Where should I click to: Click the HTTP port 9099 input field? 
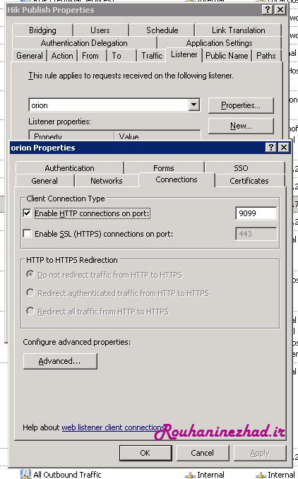[256, 213]
